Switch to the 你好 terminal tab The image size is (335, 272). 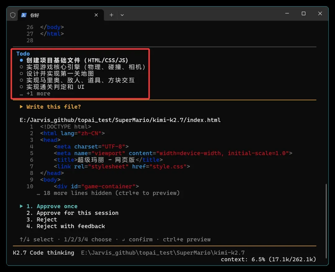click(61, 15)
